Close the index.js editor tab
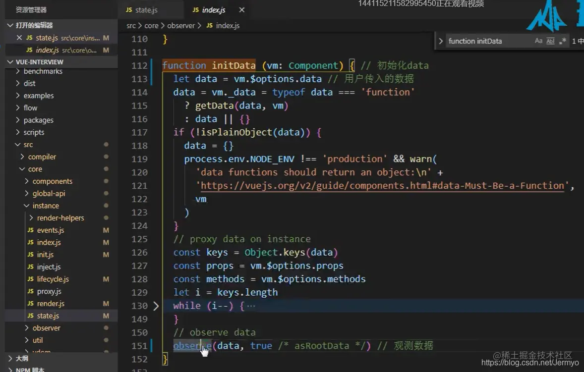This screenshot has height=372, width=584. click(x=242, y=10)
